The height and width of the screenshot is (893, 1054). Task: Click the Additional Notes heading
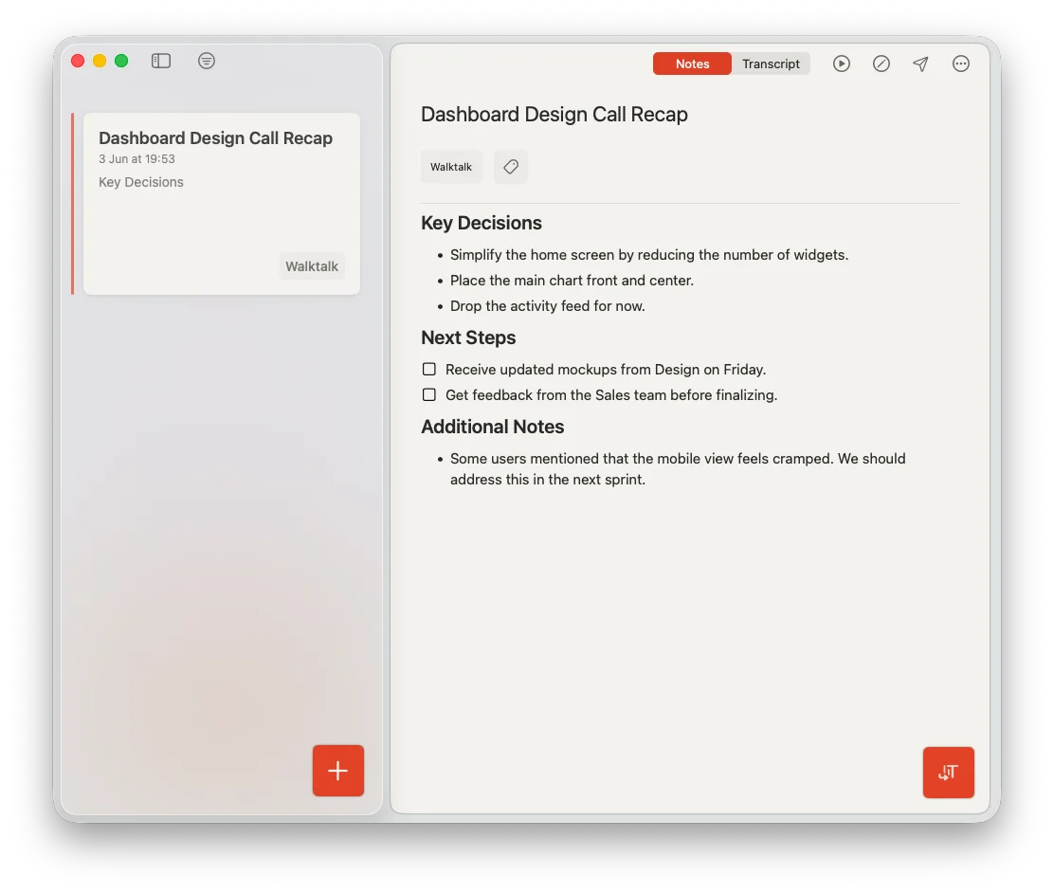point(493,427)
